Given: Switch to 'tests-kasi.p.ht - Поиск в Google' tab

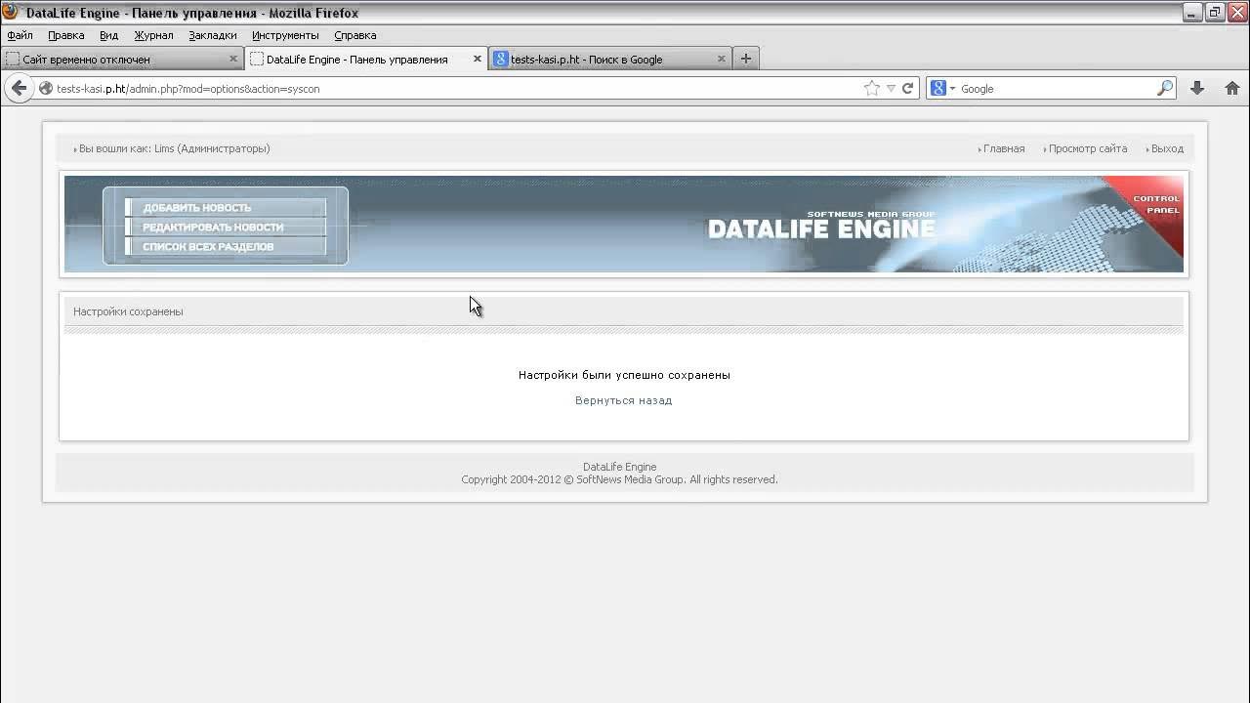Looking at the screenshot, I should [x=610, y=59].
